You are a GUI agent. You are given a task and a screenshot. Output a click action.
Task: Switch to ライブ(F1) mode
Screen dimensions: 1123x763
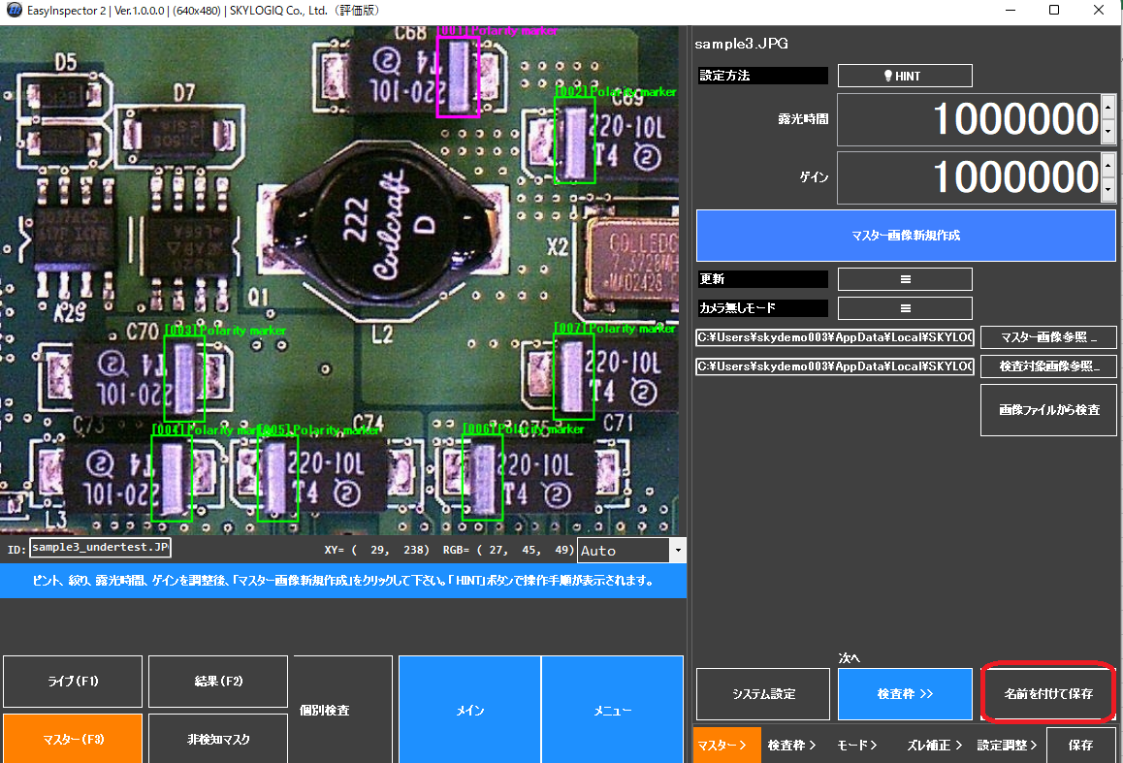[x=73, y=682]
